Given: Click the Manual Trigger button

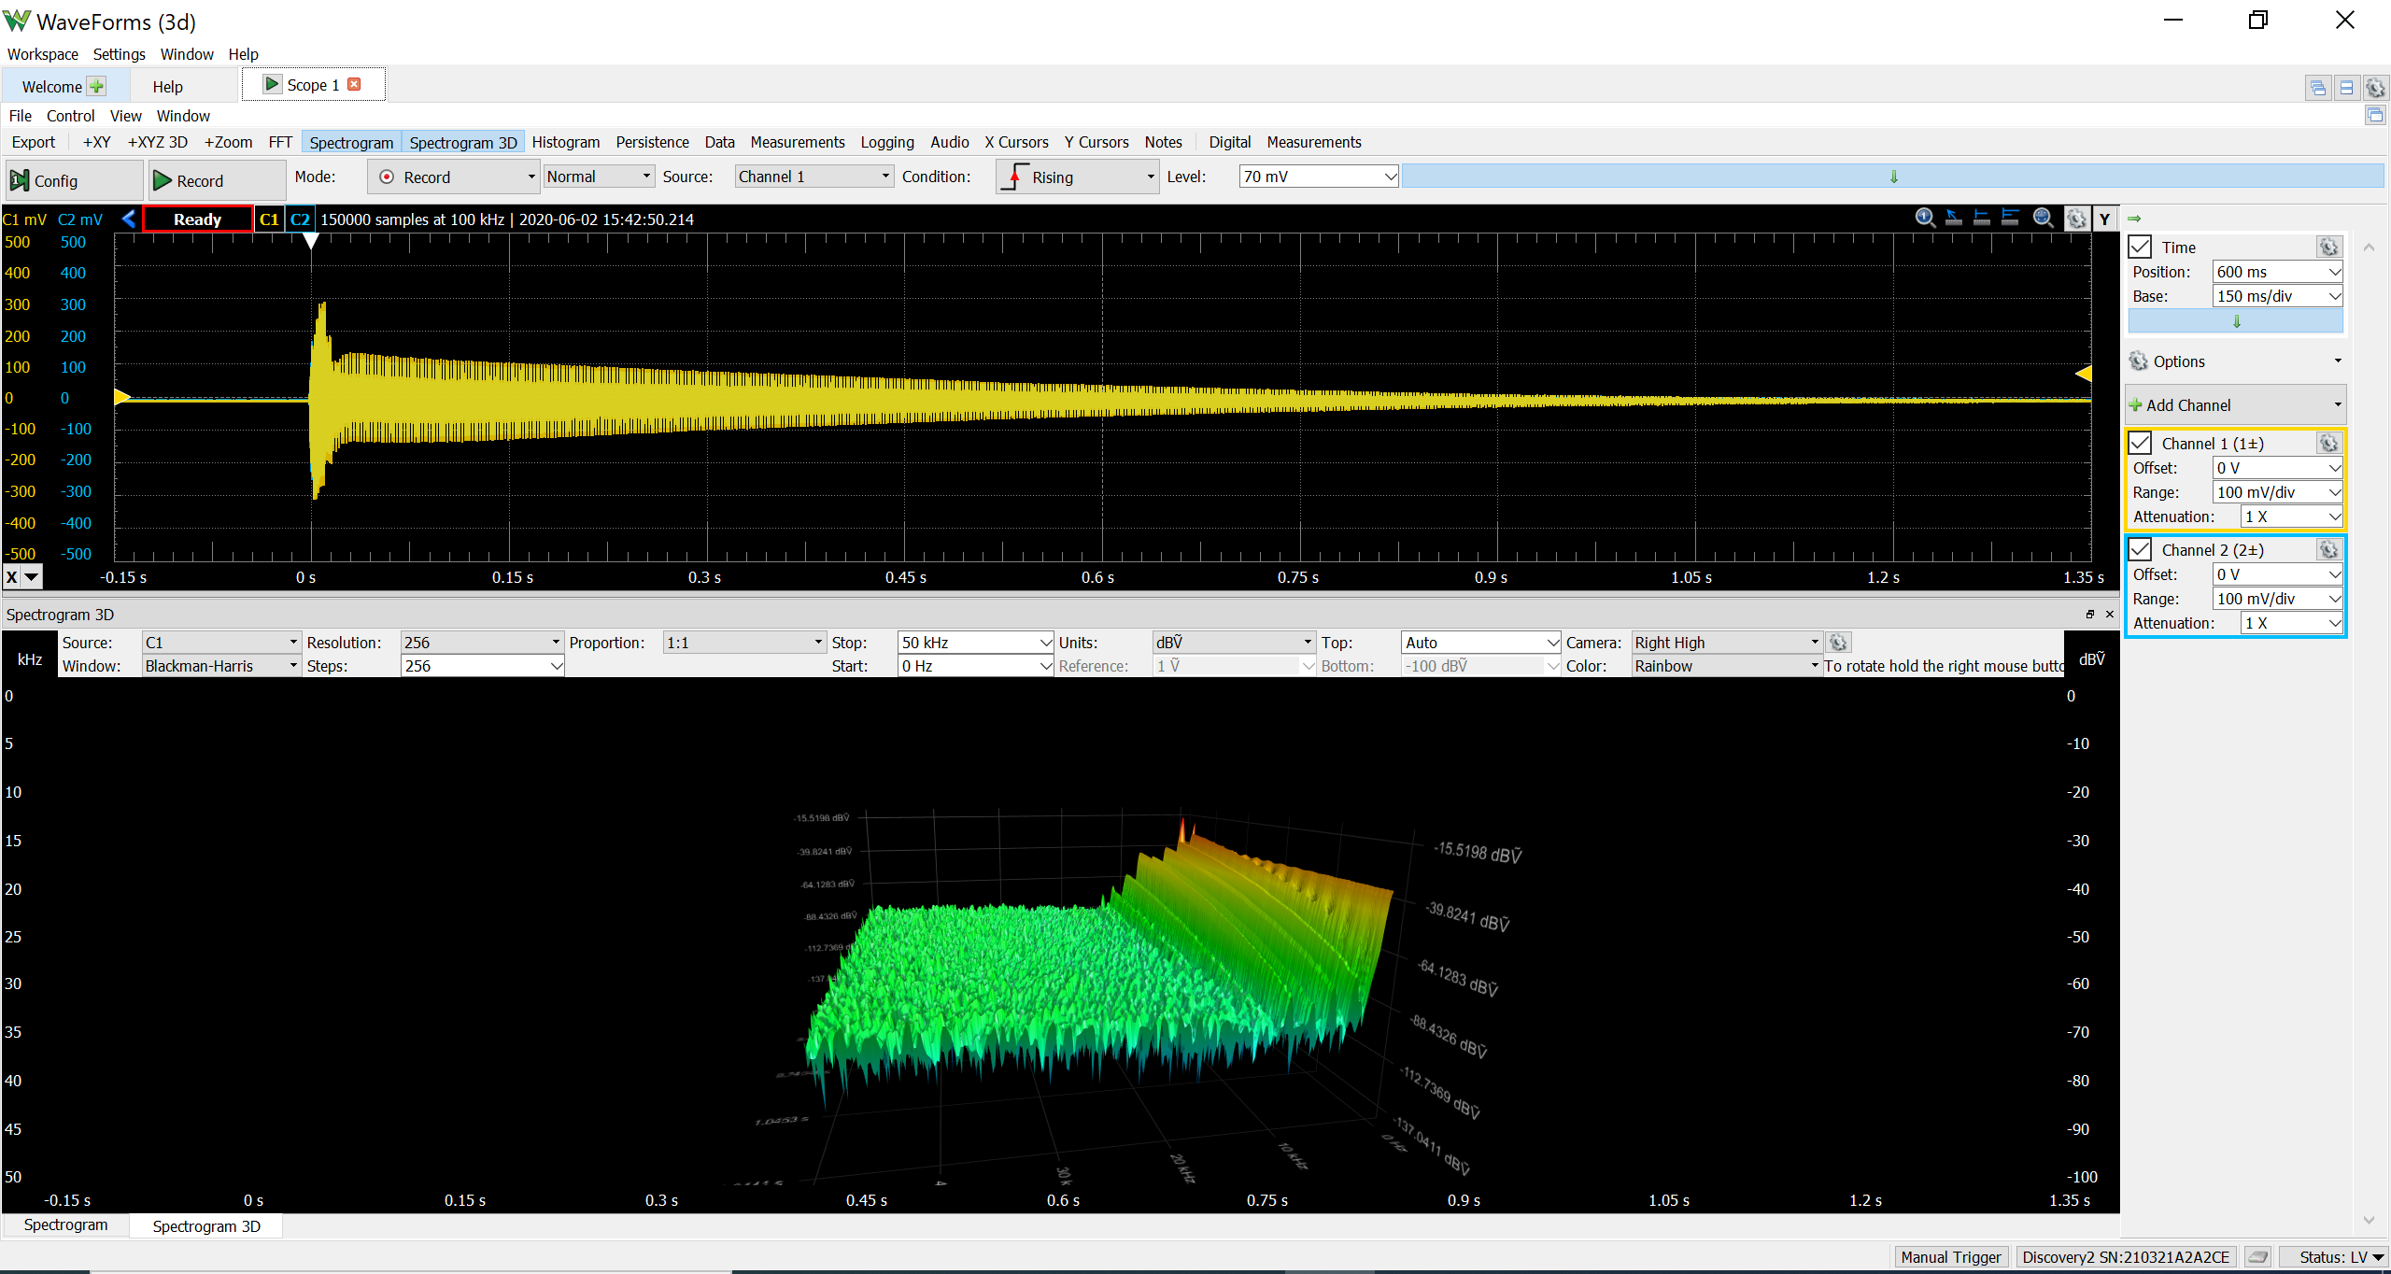Looking at the screenshot, I should [1951, 1257].
